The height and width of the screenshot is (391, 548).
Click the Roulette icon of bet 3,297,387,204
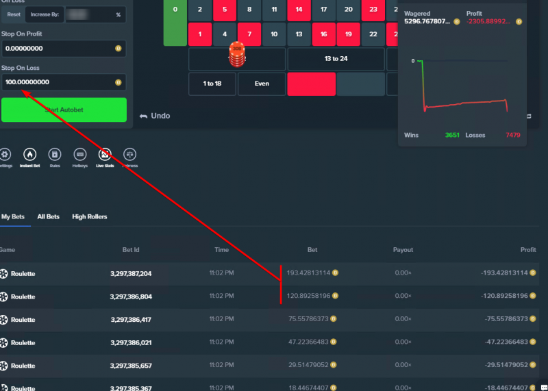coord(3,274)
